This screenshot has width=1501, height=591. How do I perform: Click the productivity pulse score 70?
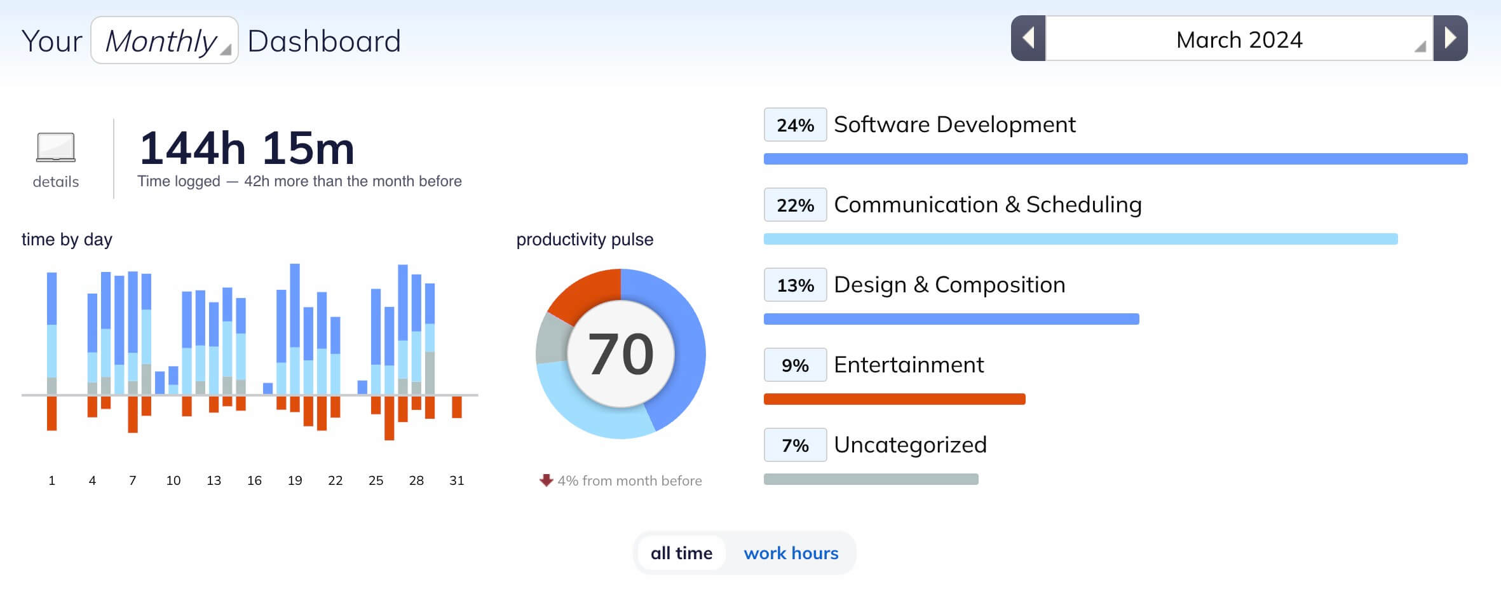pos(621,354)
